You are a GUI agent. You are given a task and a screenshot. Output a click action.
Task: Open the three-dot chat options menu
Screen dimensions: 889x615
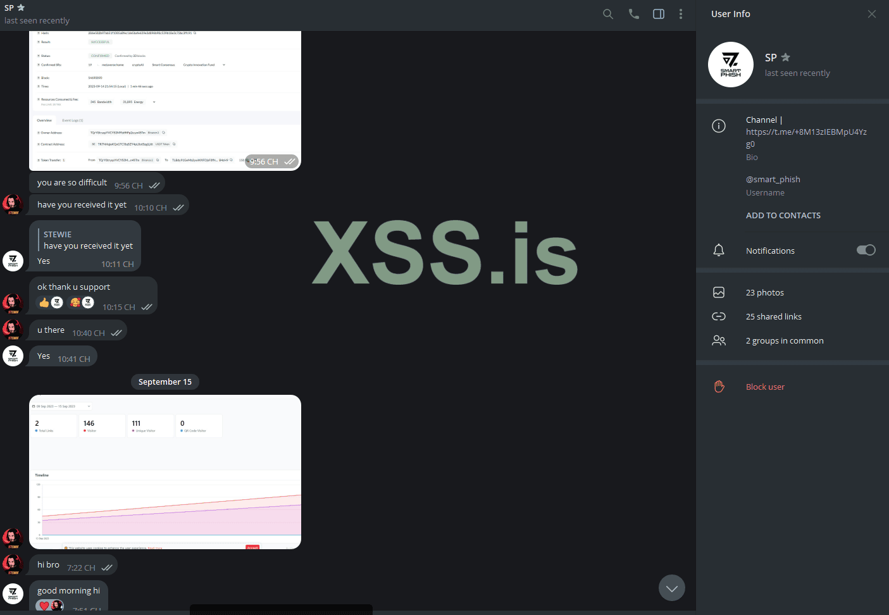click(681, 14)
